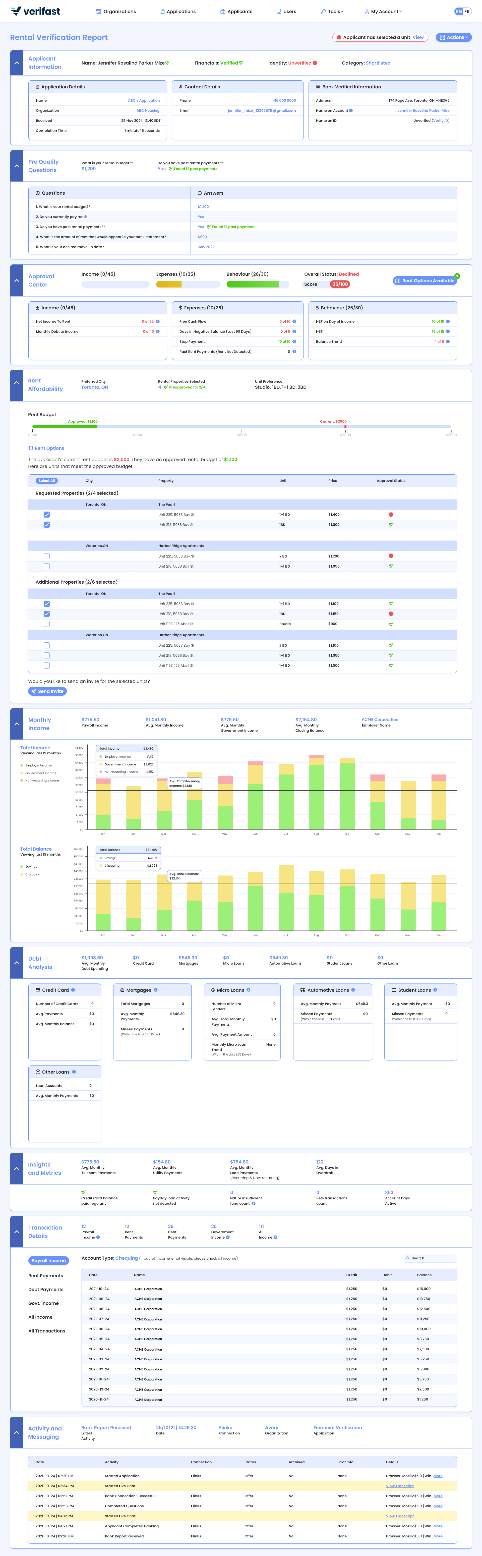Uncheck Unit 225 in Requested Properties

pos(46,514)
